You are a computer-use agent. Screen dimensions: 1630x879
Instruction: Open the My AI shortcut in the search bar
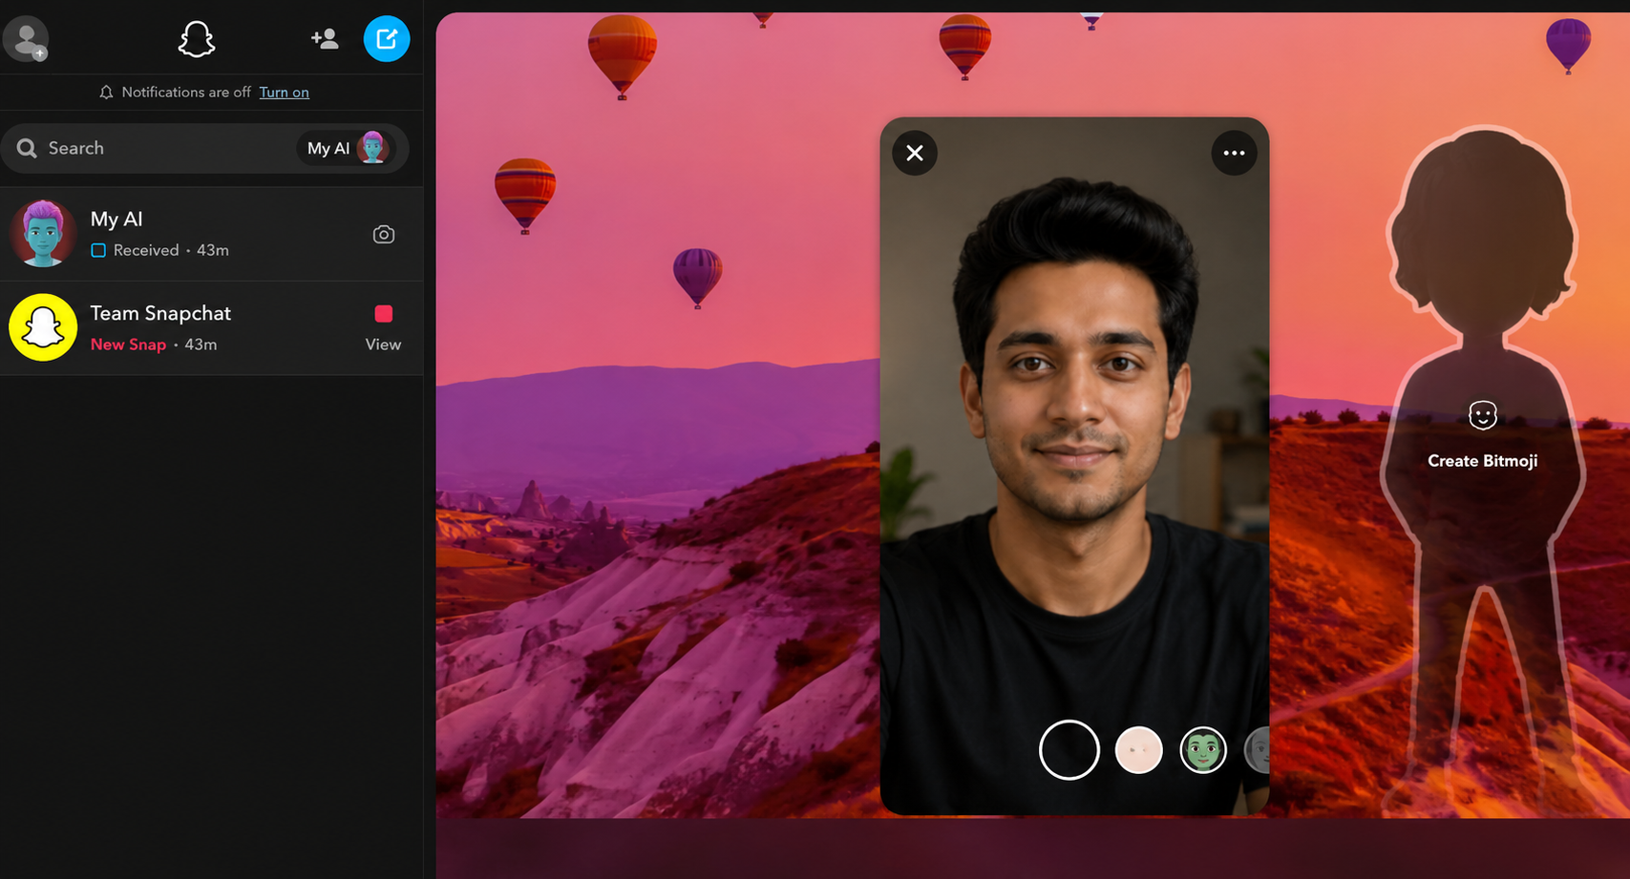coord(347,148)
